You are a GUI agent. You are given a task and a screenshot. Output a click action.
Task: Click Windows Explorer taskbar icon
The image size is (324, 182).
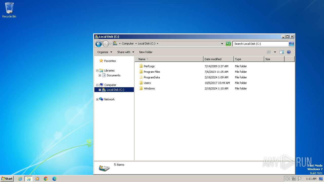click(29, 179)
